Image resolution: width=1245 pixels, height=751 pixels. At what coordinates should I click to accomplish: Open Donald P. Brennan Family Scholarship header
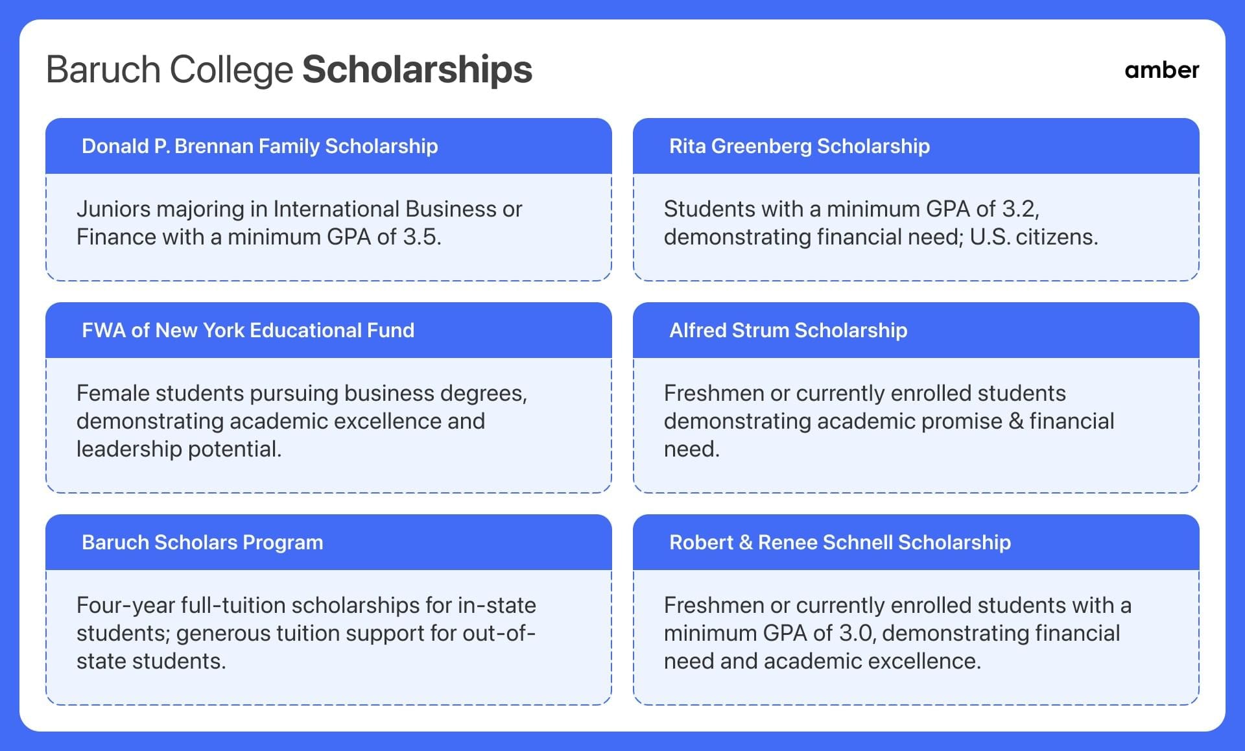tap(329, 146)
